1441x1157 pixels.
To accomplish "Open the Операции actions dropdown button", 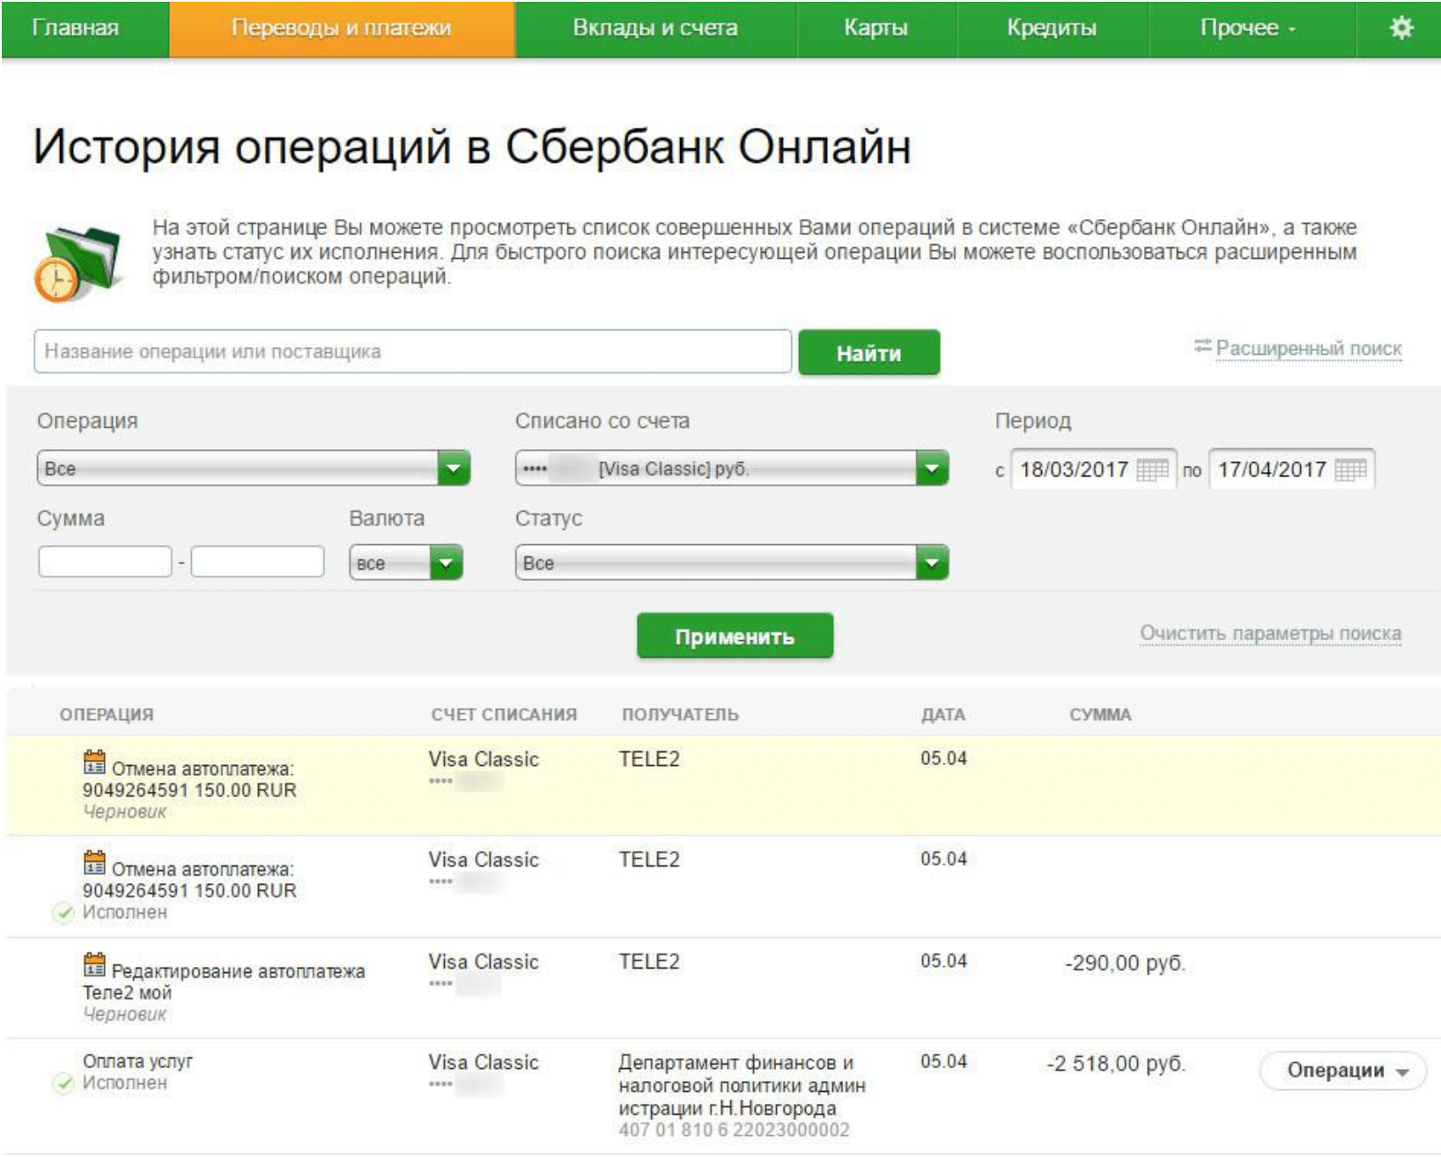I will [1342, 1071].
